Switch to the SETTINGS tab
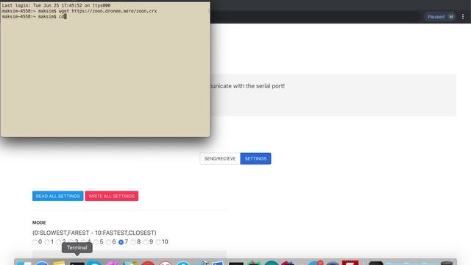This screenshot has height=265, width=471. (x=255, y=159)
